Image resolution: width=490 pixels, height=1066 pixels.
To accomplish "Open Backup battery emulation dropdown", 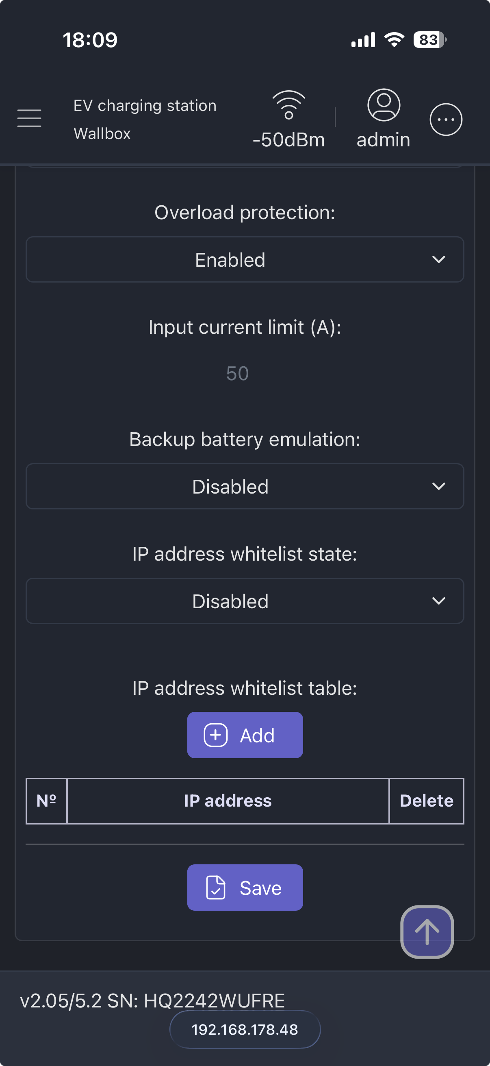I will point(245,486).
